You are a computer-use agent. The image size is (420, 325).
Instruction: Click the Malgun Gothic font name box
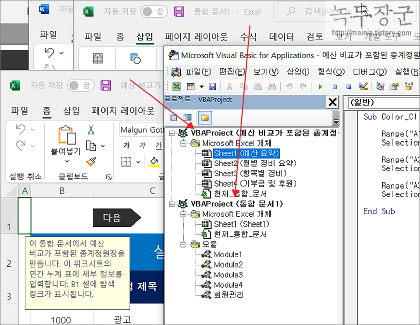click(141, 130)
